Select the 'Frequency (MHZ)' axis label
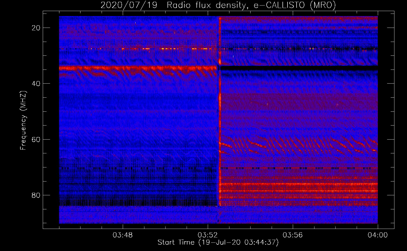This screenshot has width=407, height=251. (x=23, y=120)
